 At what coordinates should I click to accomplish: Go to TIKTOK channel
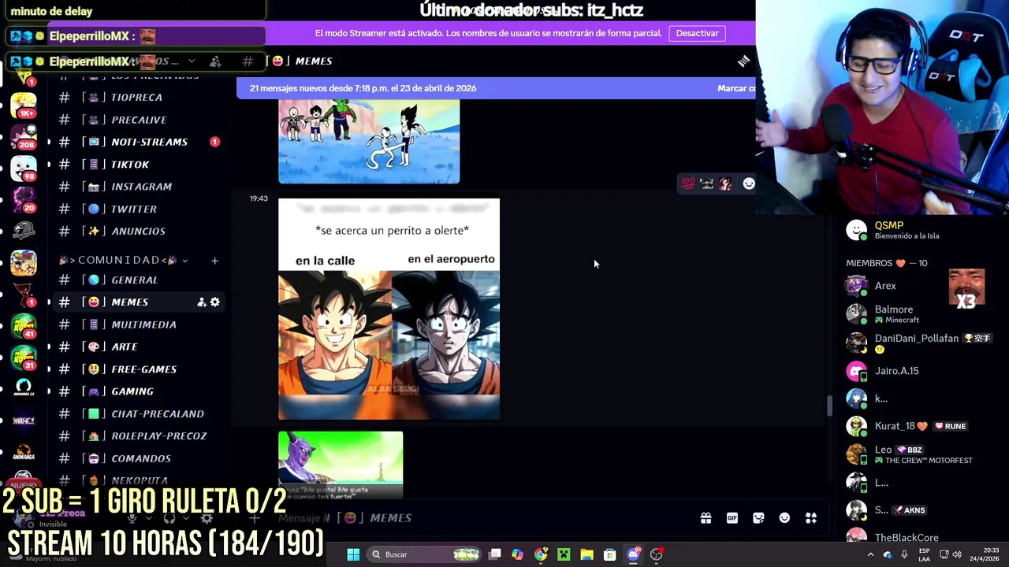coord(139,165)
